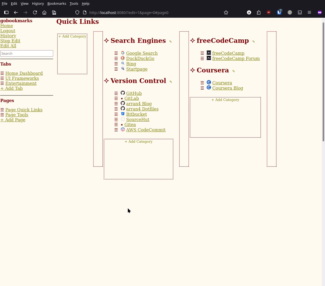Open the SourceHut bookmark link
Image resolution: width=325 pixels, height=286 pixels.
tap(138, 119)
